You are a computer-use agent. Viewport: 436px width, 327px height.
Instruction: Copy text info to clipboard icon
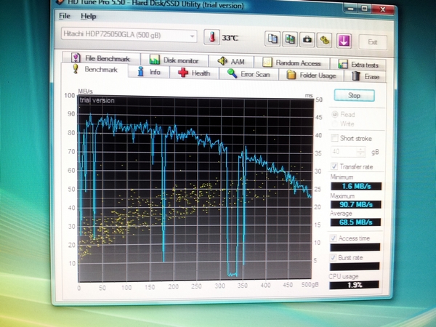click(272, 39)
